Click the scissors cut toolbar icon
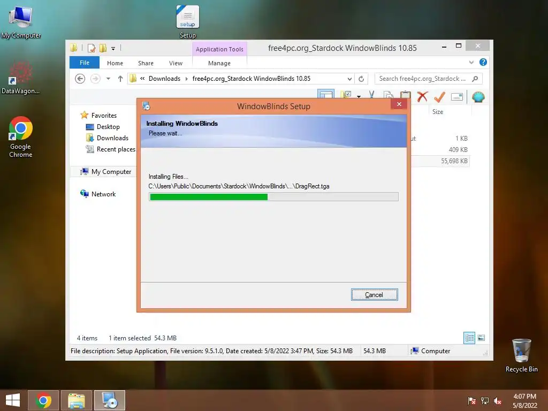The image size is (548, 411). [371, 94]
